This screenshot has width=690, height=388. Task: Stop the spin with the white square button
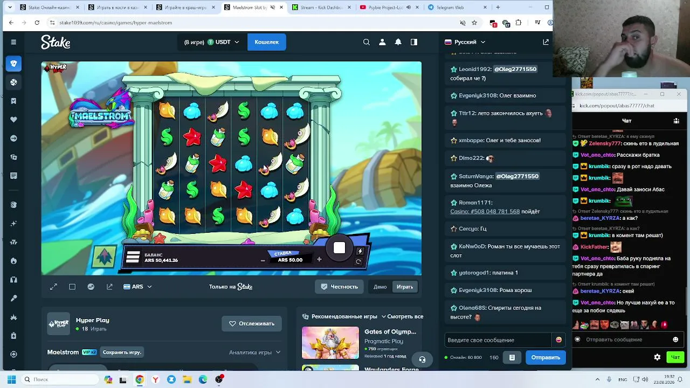point(339,248)
